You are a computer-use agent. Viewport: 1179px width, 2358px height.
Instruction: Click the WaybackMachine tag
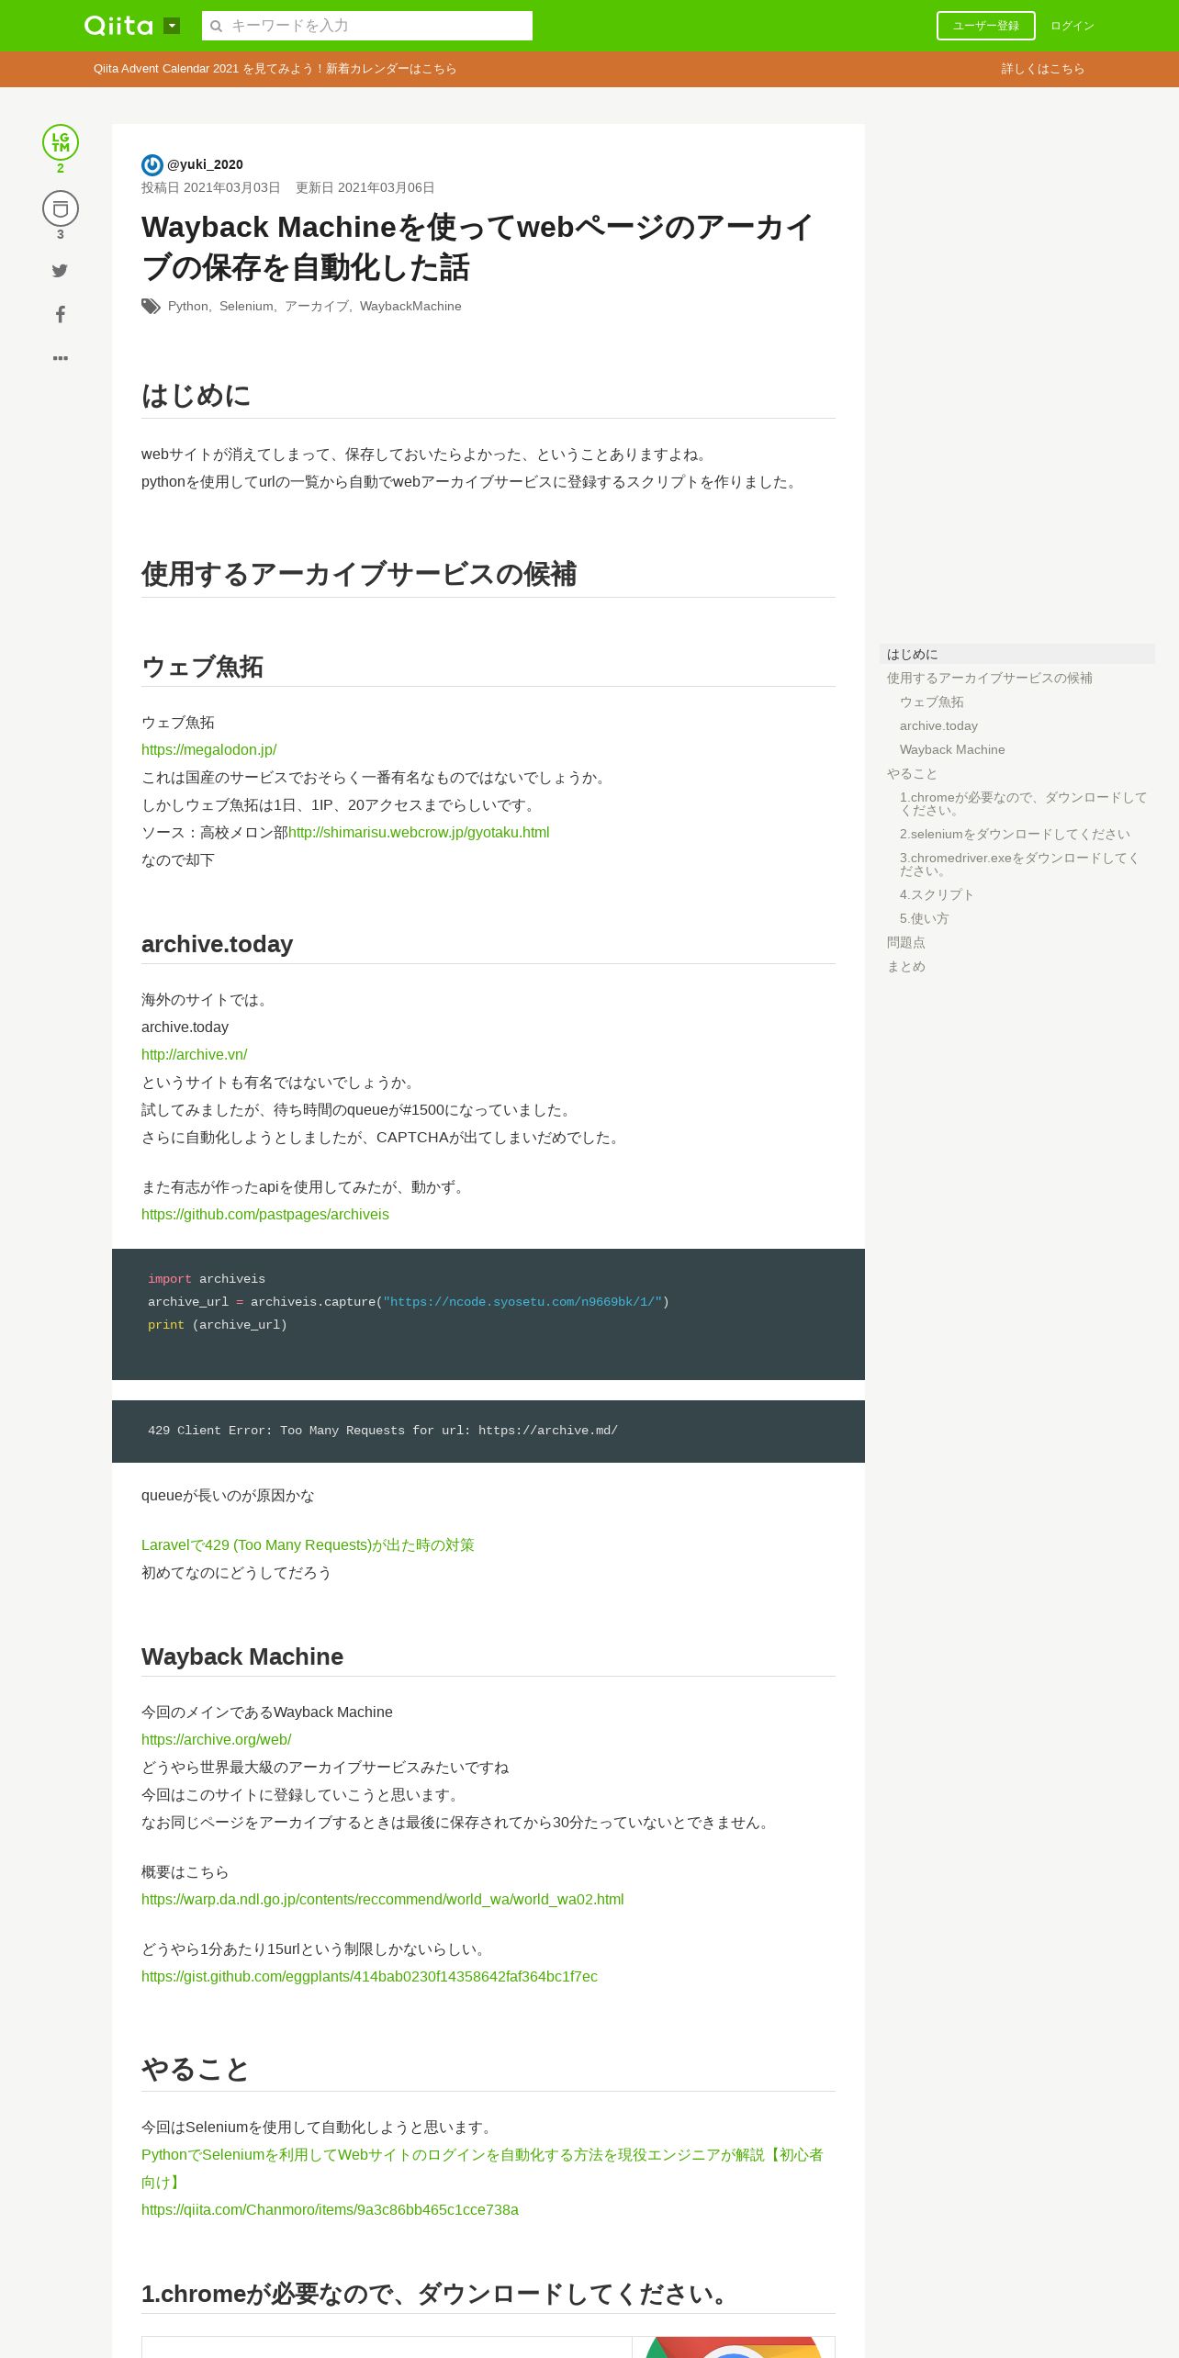(410, 306)
